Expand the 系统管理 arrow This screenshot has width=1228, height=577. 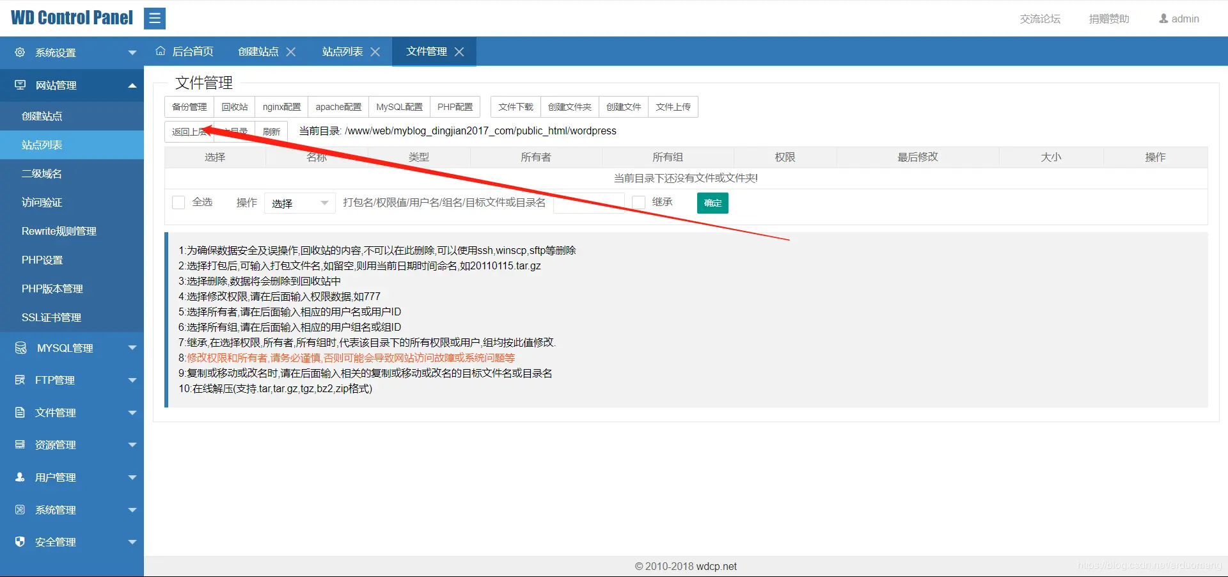click(x=132, y=510)
